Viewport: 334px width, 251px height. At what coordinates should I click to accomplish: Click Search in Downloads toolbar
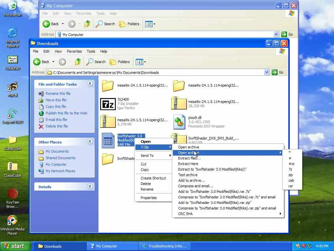click(x=96, y=62)
